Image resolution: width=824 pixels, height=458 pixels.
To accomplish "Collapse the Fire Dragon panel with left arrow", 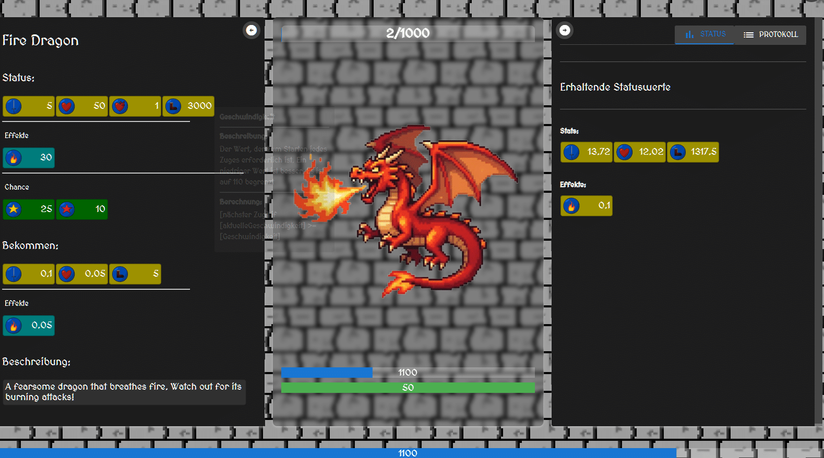I will pyautogui.click(x=252, y=30).
